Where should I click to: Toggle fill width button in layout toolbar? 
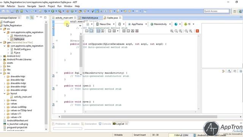[98, 31]
